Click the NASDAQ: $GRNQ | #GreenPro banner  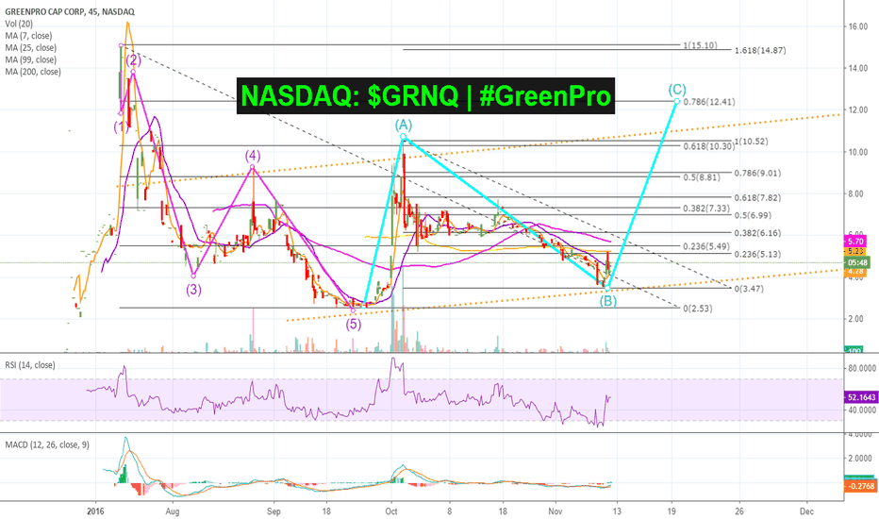click(x=425, y=96)
